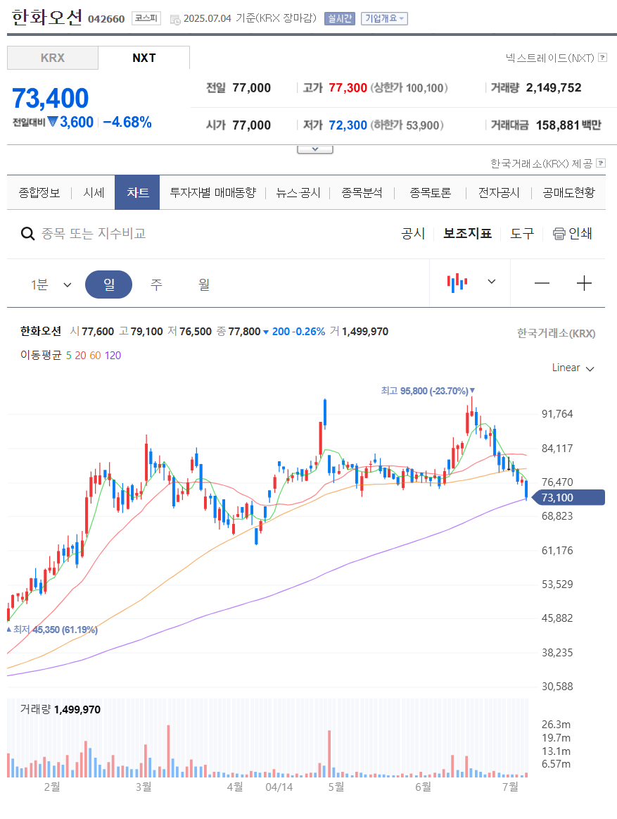The height and width of the screenshot is (819, 617).
Task: Open candlestick chart type icon
Action: (x=457, y=282)
